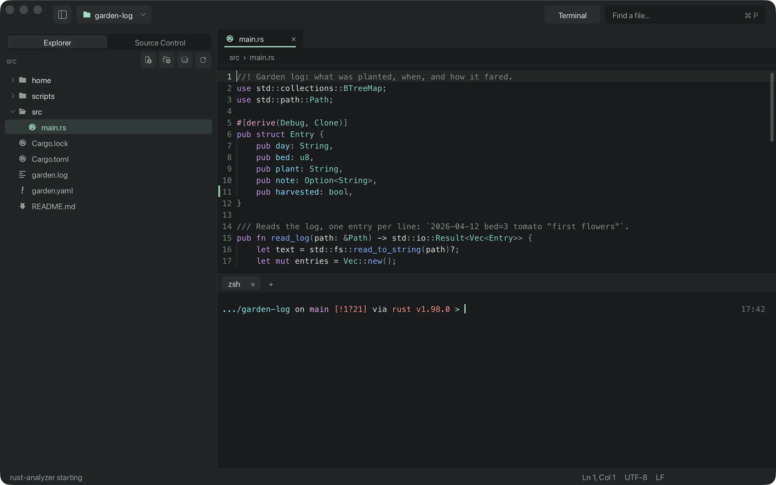
Task: Click main.rs in the breadcrumb path
Action: point(262,57)
